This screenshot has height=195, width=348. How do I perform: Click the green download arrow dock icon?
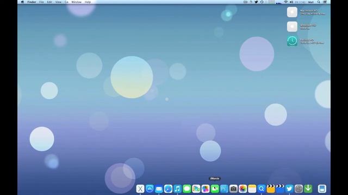pos(308,189)
